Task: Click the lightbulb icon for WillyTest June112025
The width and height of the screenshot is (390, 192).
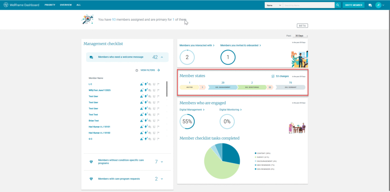Action: [146, 90]
